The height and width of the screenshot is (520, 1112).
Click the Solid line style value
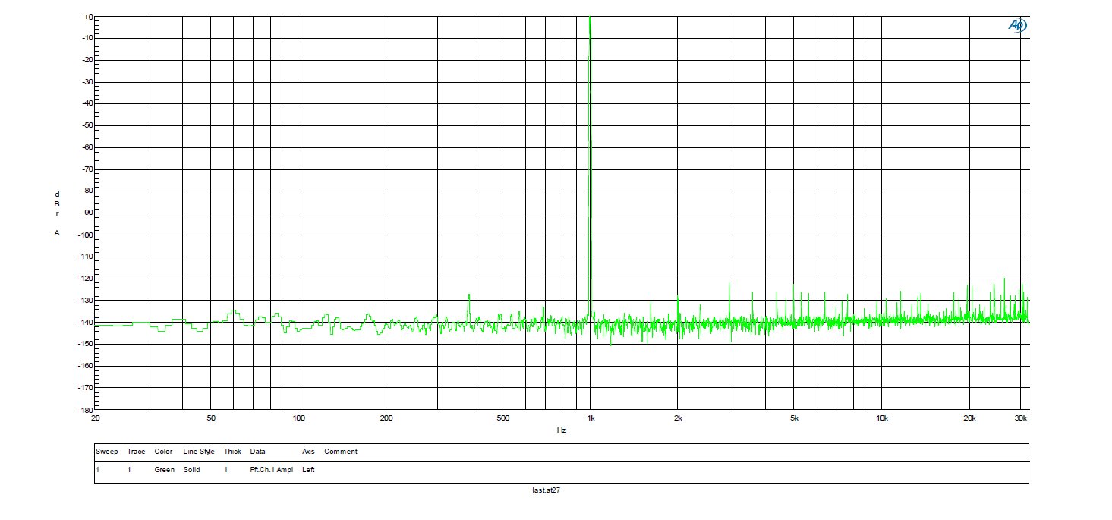pos(191,470)
